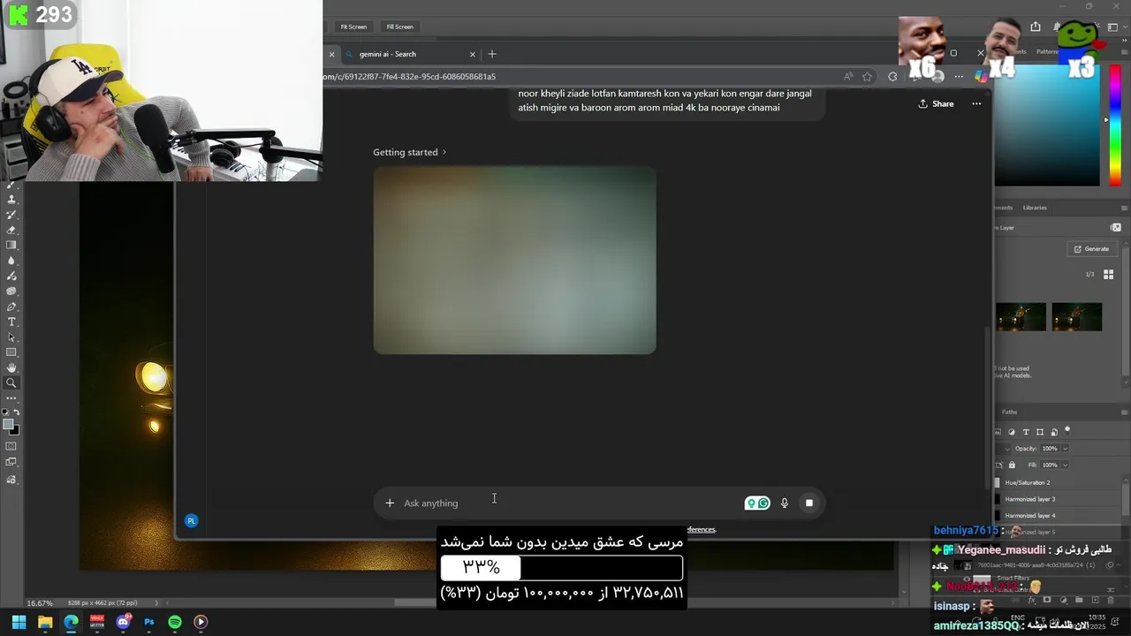Switch to grid view of variations

click(1108, 275)
